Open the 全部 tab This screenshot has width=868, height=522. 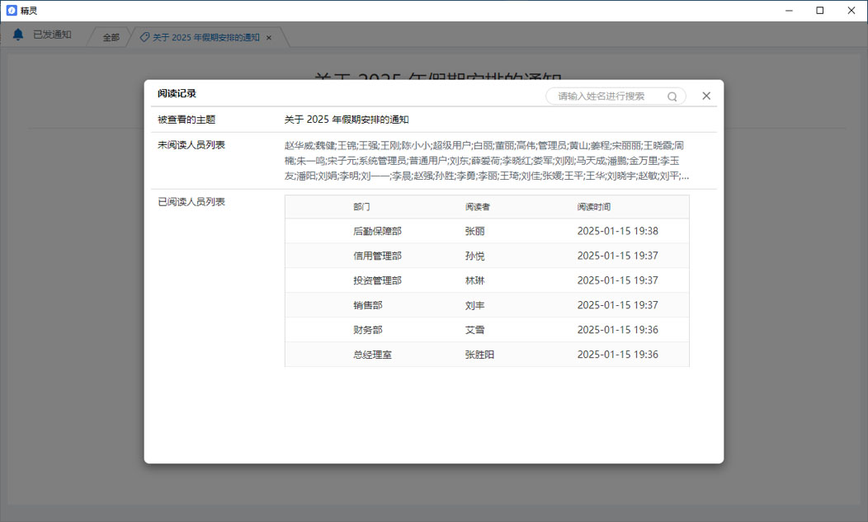pos(111,38)
